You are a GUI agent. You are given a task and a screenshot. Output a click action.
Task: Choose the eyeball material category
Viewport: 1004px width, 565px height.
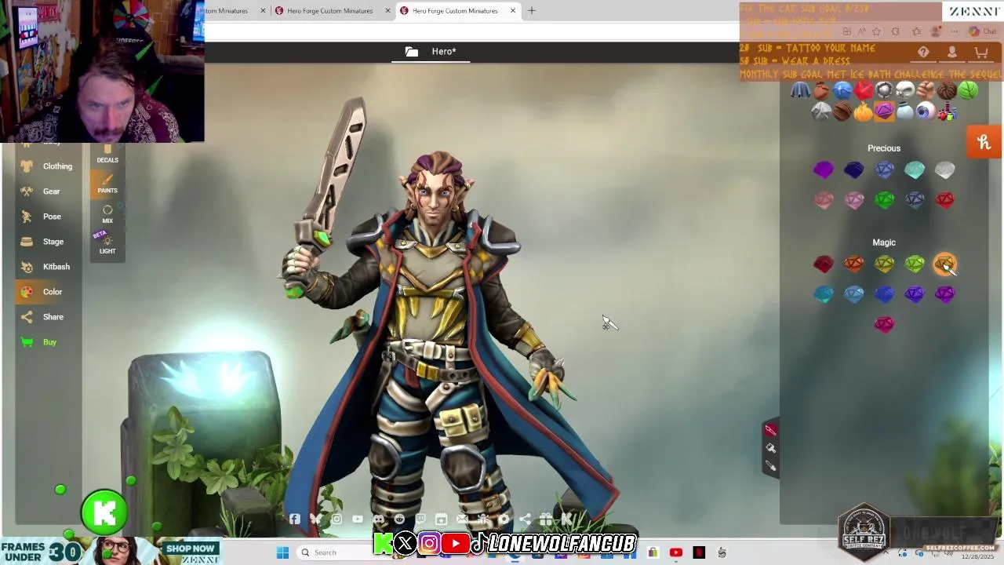coord(926,111)
